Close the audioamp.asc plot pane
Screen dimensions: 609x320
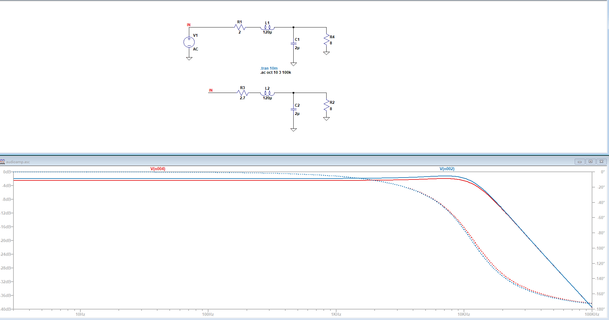click(x=602, y=162)
